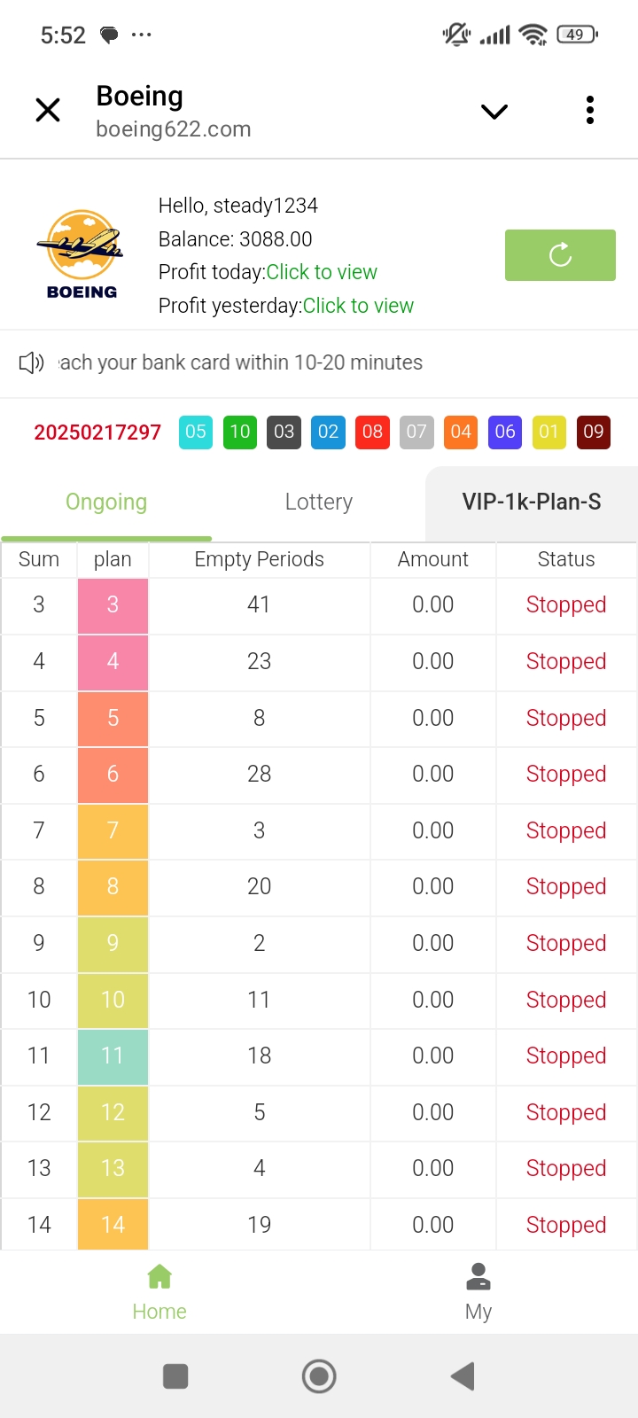
Task: Click to view profit today
Action: pos(322,272)
